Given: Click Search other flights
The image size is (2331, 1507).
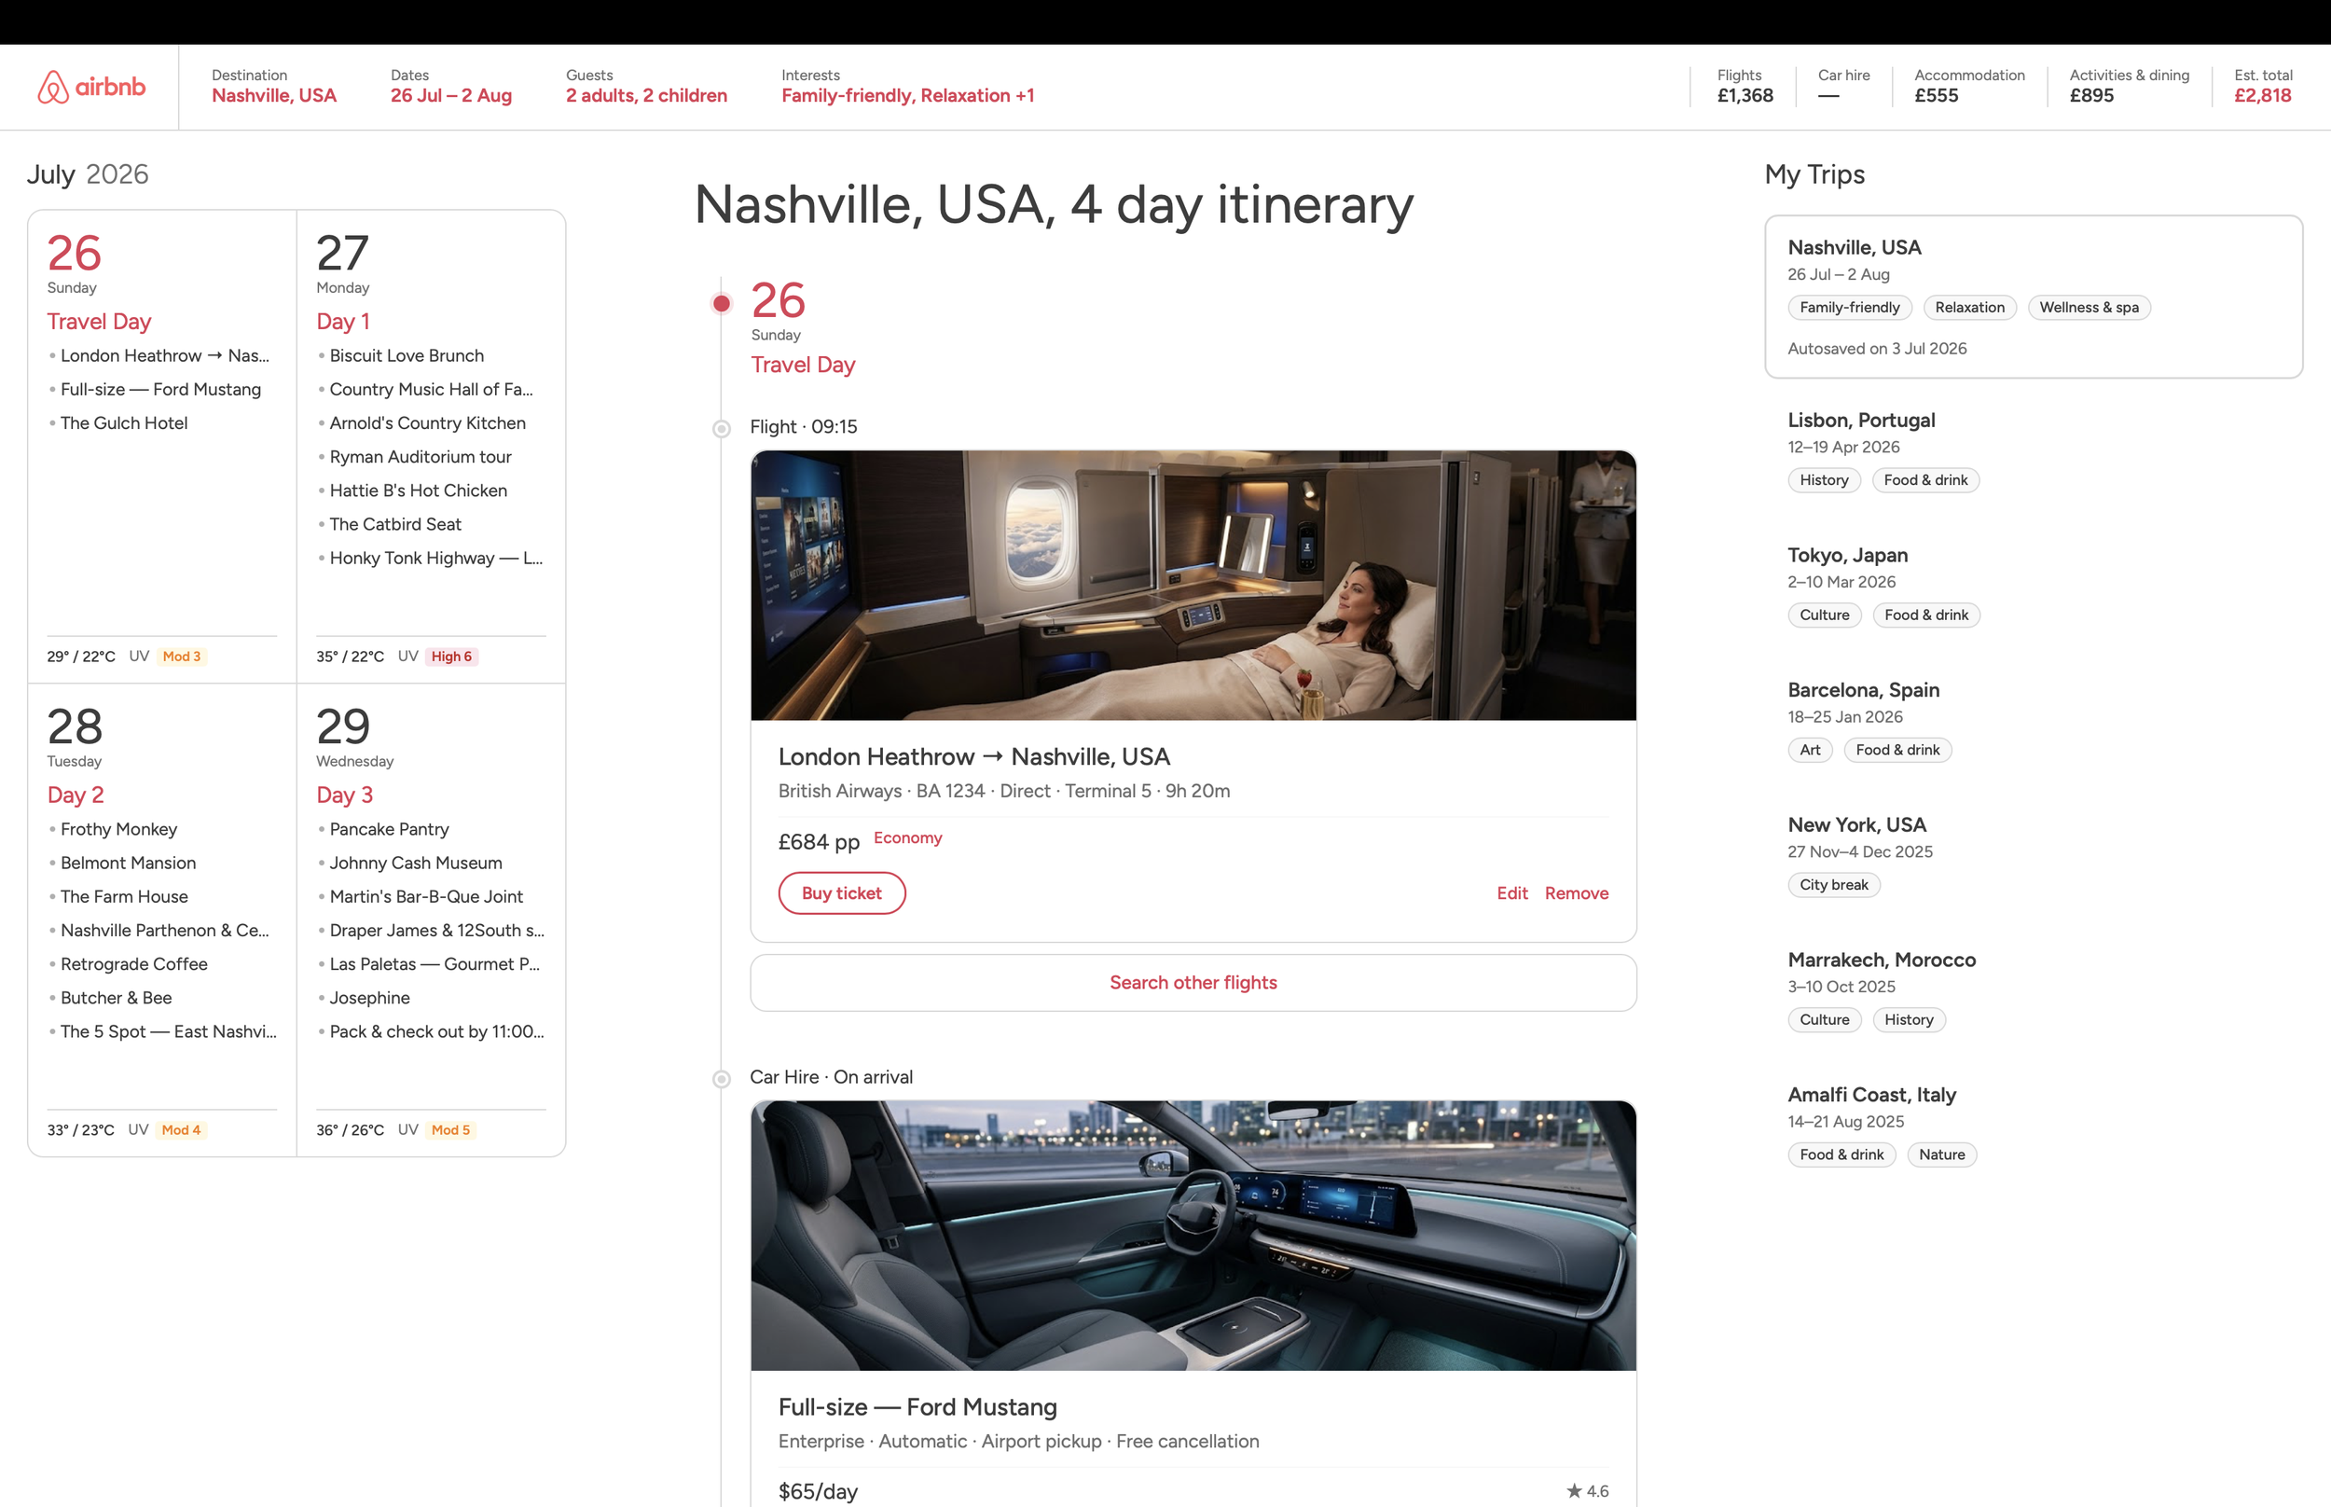Looking at the screenshot, I should pyautogui.click(x=1193, y=983).
